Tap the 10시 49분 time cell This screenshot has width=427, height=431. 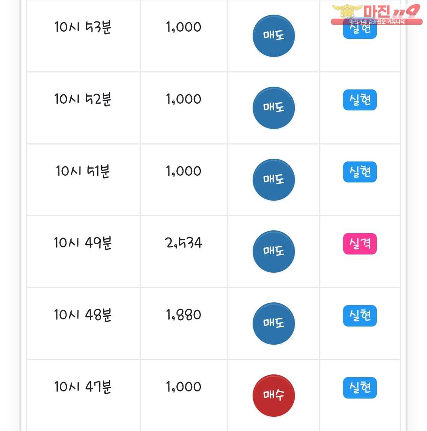tap(83, 243)
